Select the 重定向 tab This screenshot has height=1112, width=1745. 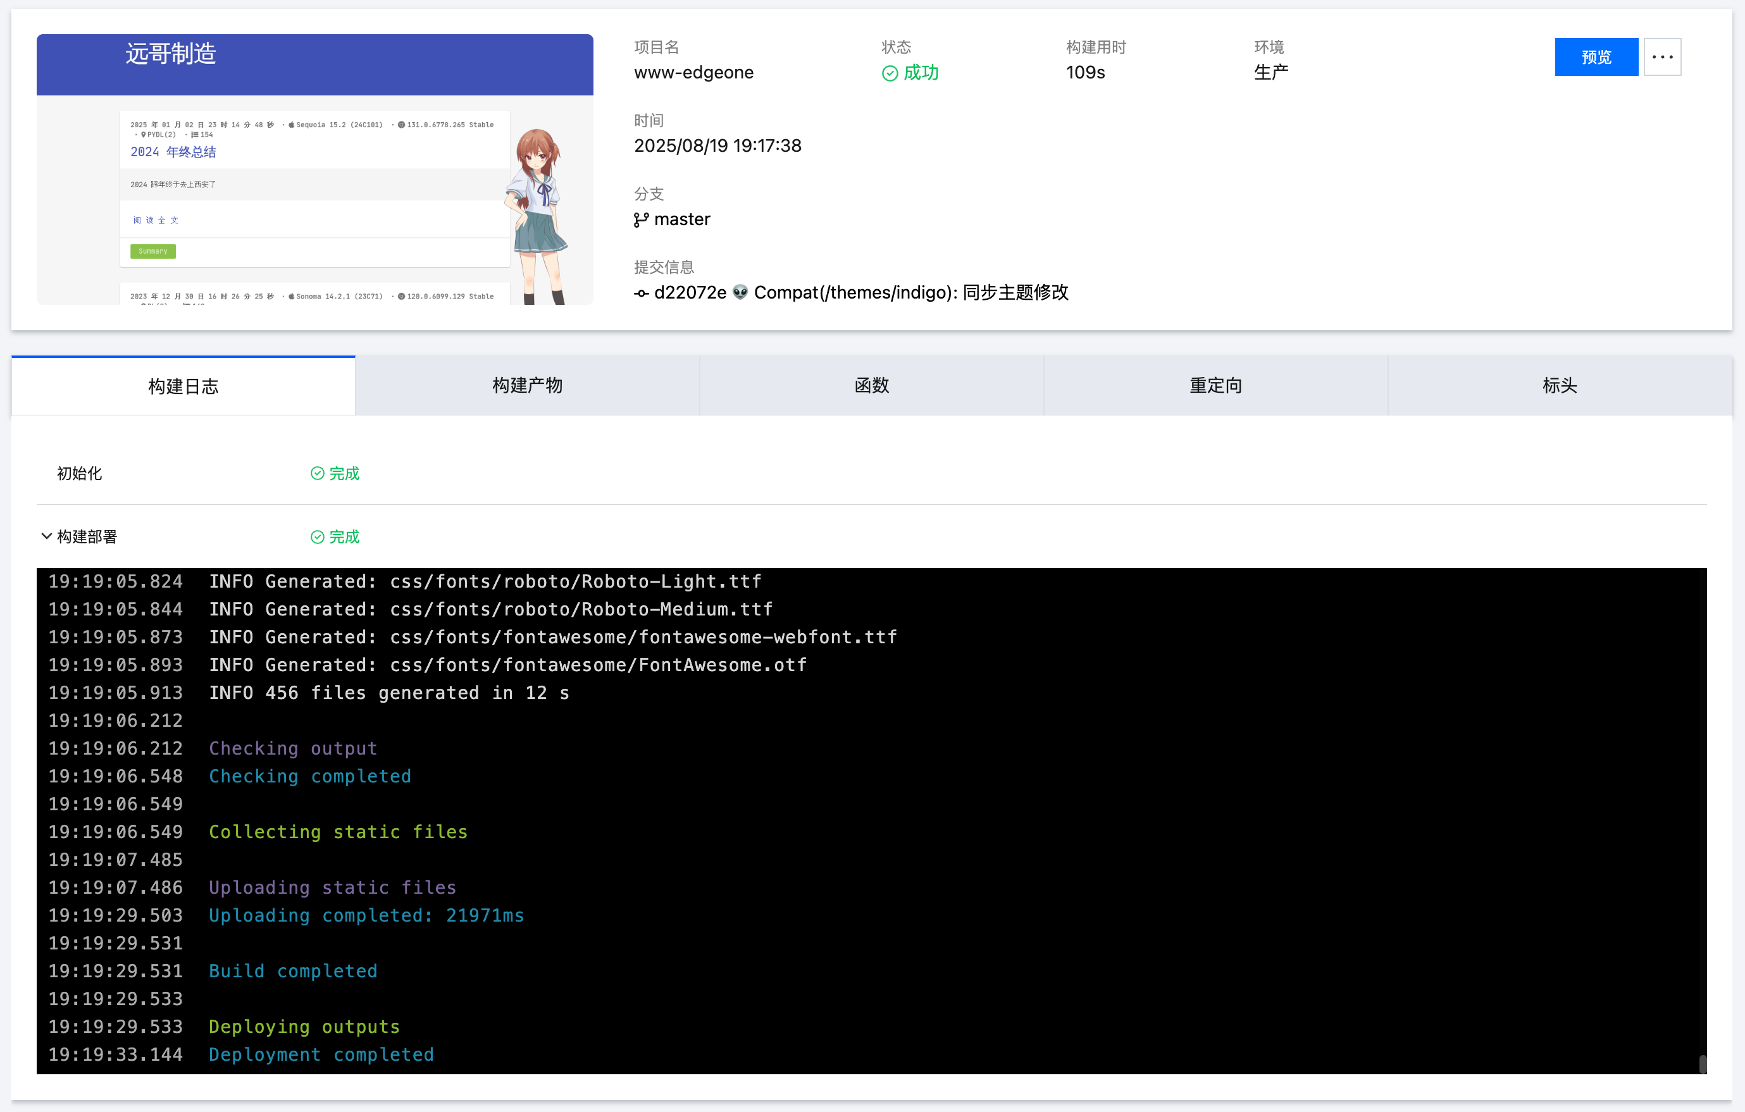click(x=1215, y=385)
